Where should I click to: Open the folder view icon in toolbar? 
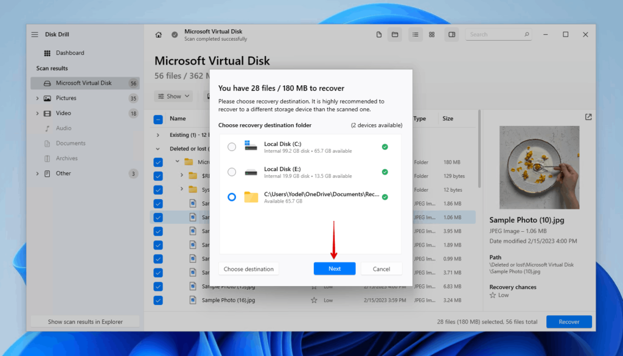pyautogui.click(x=395, y=34)
